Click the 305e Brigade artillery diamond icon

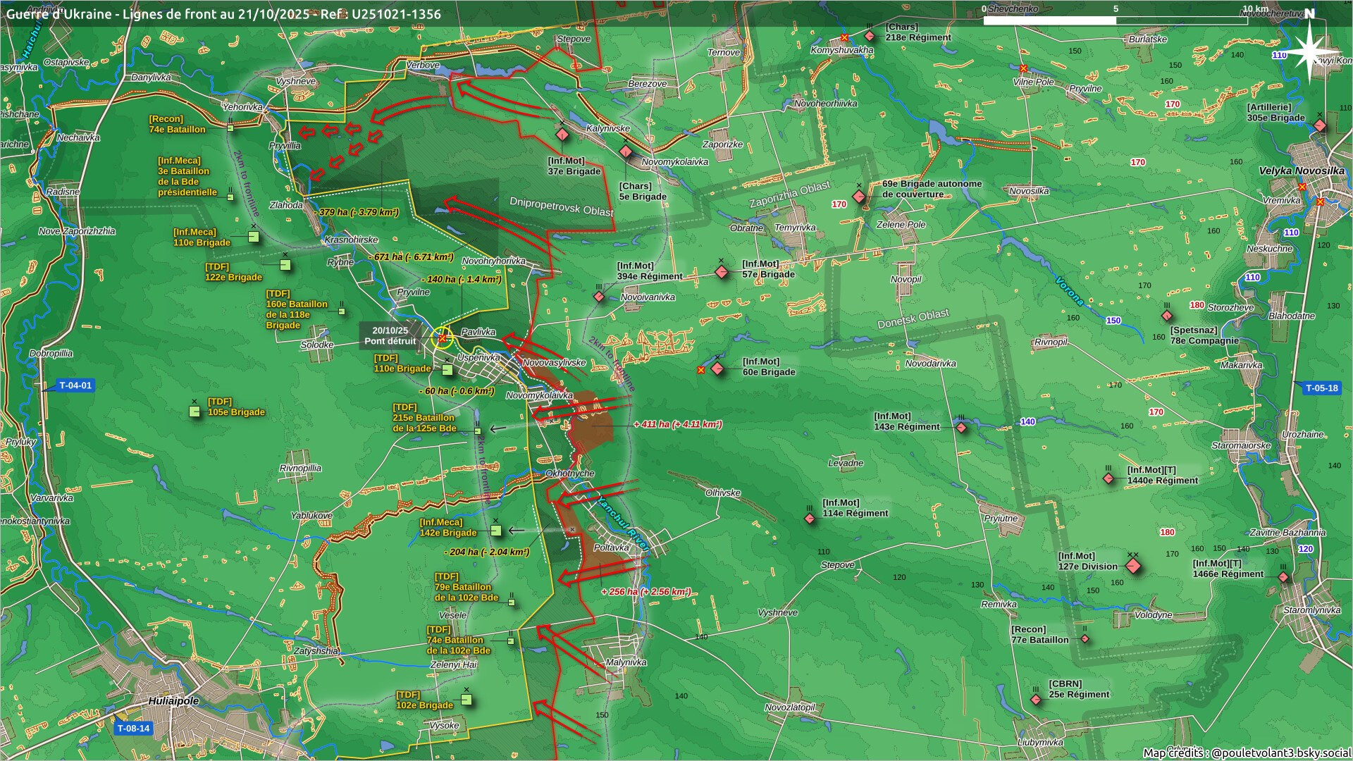point(1320,126)
